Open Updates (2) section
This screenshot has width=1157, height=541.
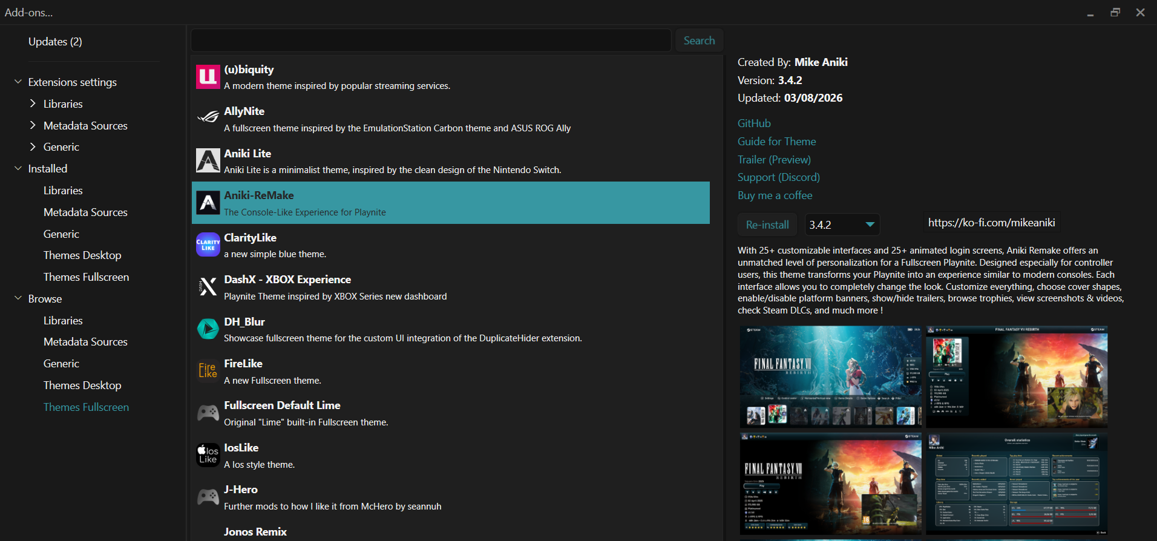pos(55,42)
